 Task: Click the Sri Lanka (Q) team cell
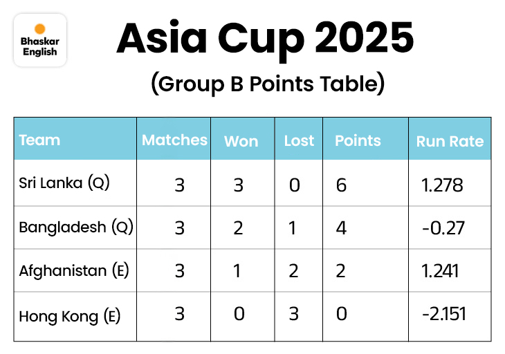coord(64,184)
